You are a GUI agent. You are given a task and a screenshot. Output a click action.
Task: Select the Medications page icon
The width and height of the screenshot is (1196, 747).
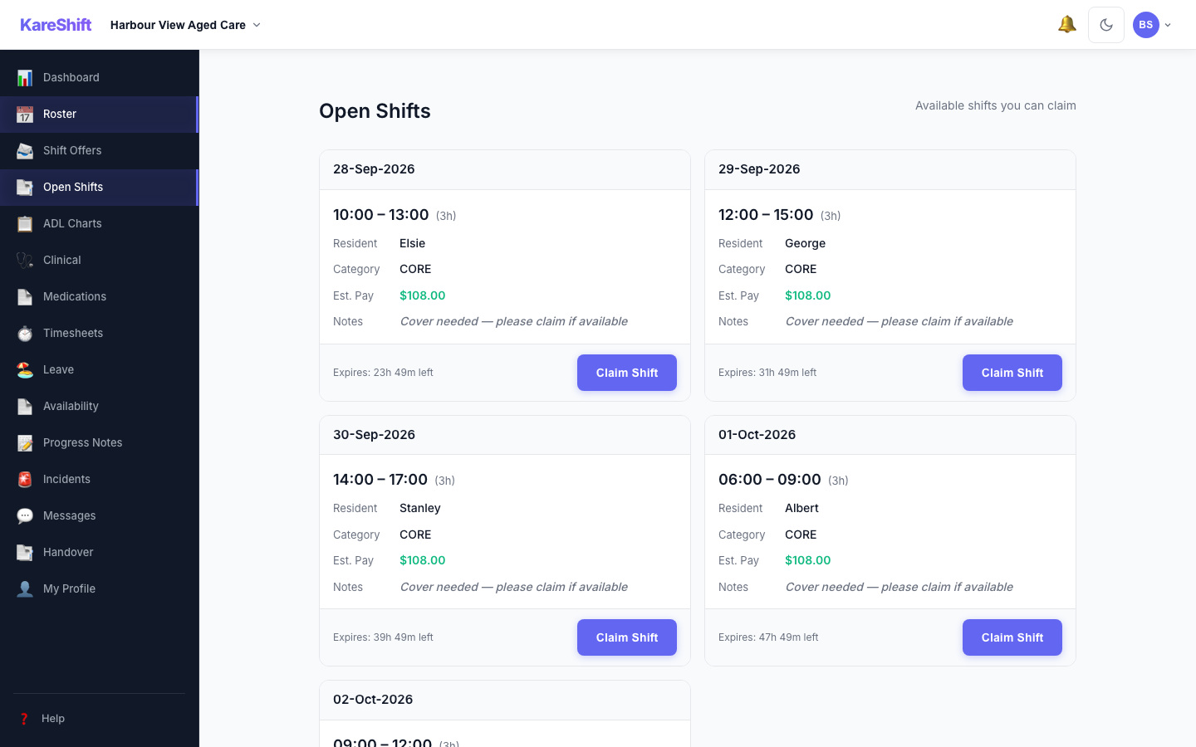[x=25, y=296]
